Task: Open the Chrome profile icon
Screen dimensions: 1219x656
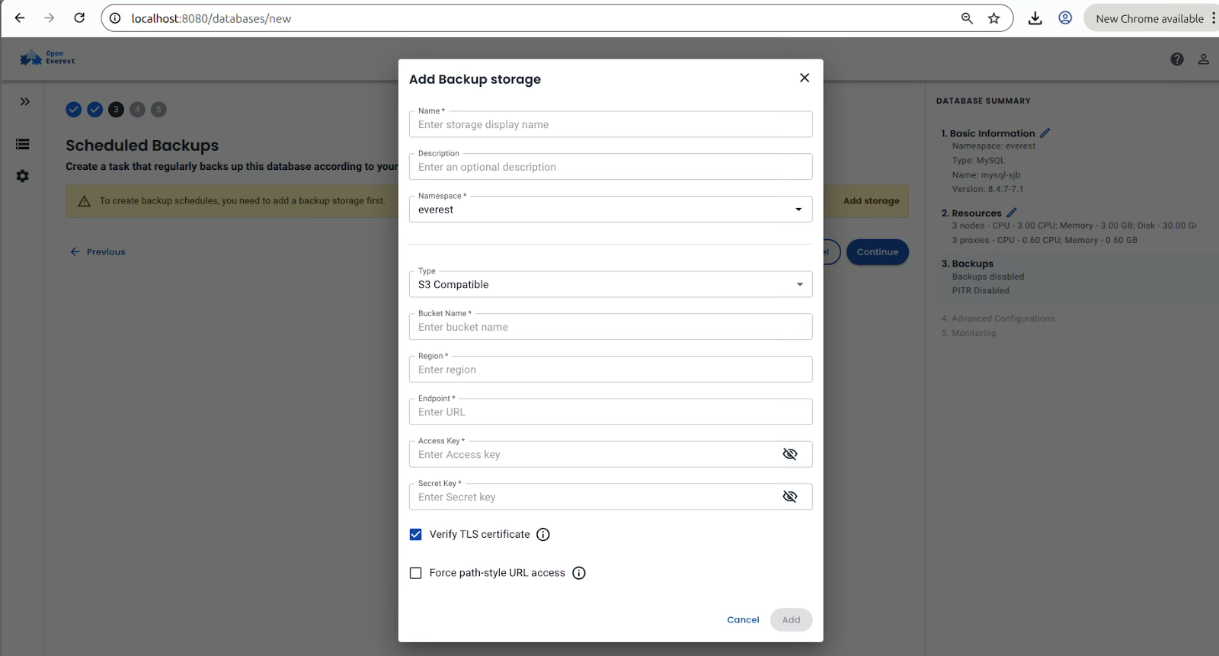Action: click(1065, 18)
